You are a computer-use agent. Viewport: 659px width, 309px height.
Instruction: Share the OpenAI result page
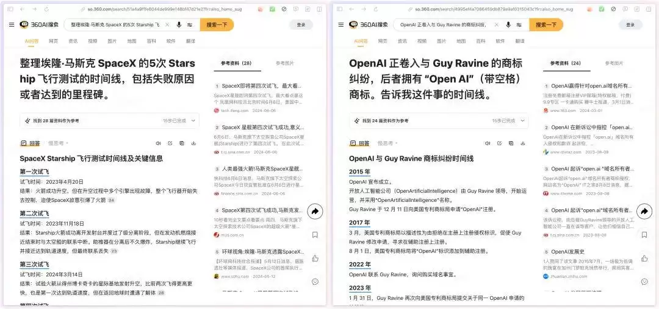[x=644, y=212]
